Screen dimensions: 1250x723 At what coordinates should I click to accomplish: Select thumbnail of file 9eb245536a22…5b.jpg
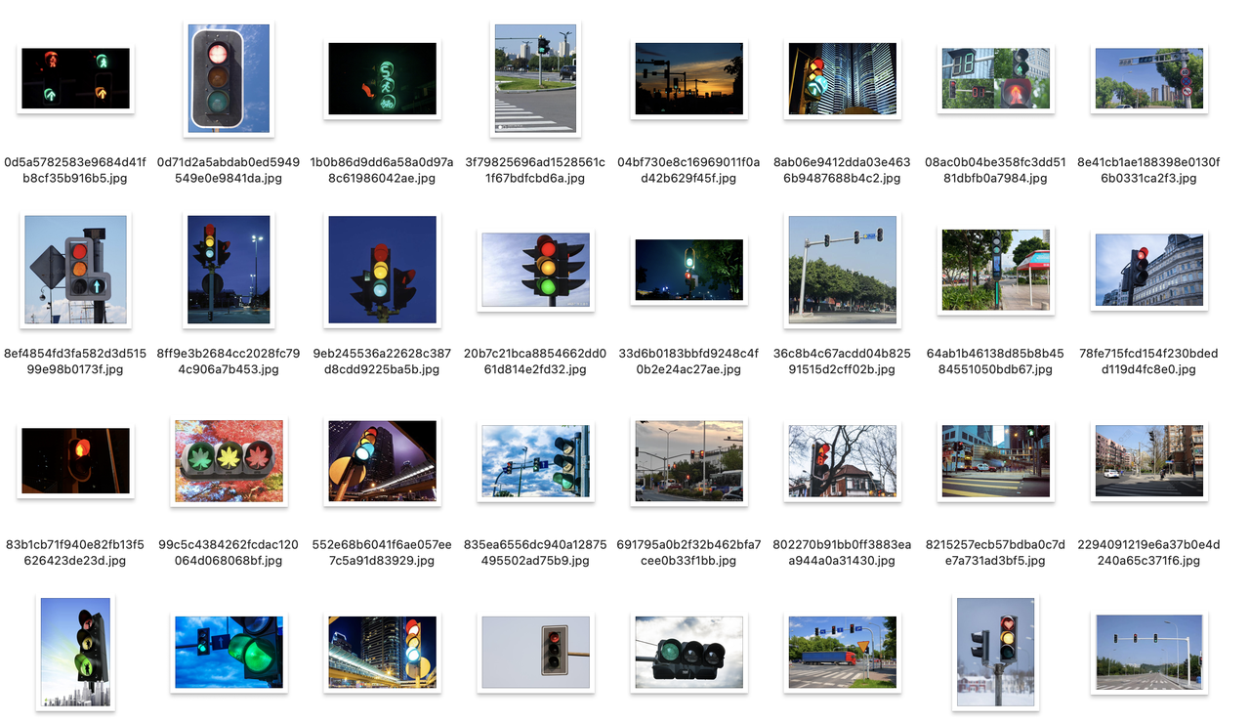[x=382, y=270]
